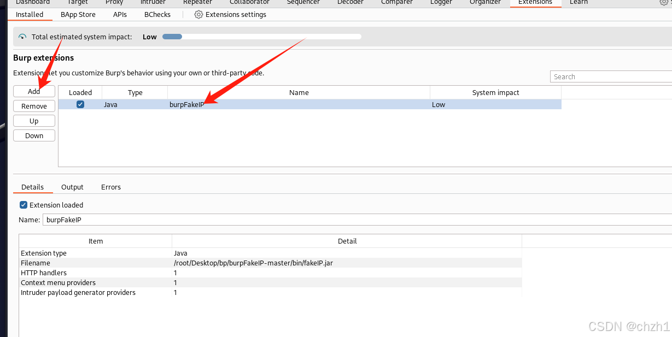
Task: Click the Add extension button
Action: [34, 91]
